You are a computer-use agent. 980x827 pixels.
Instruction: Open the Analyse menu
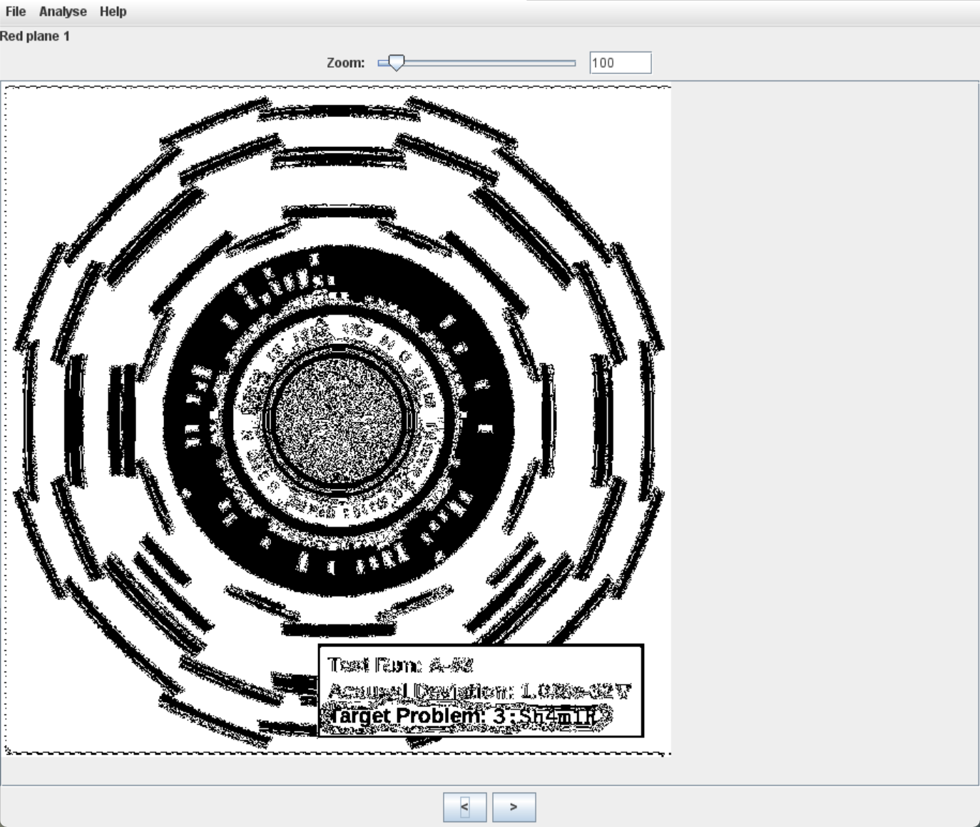(63, 11)
